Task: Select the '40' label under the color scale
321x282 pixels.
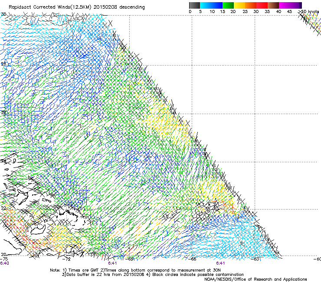Action: (x=278, y=11)
